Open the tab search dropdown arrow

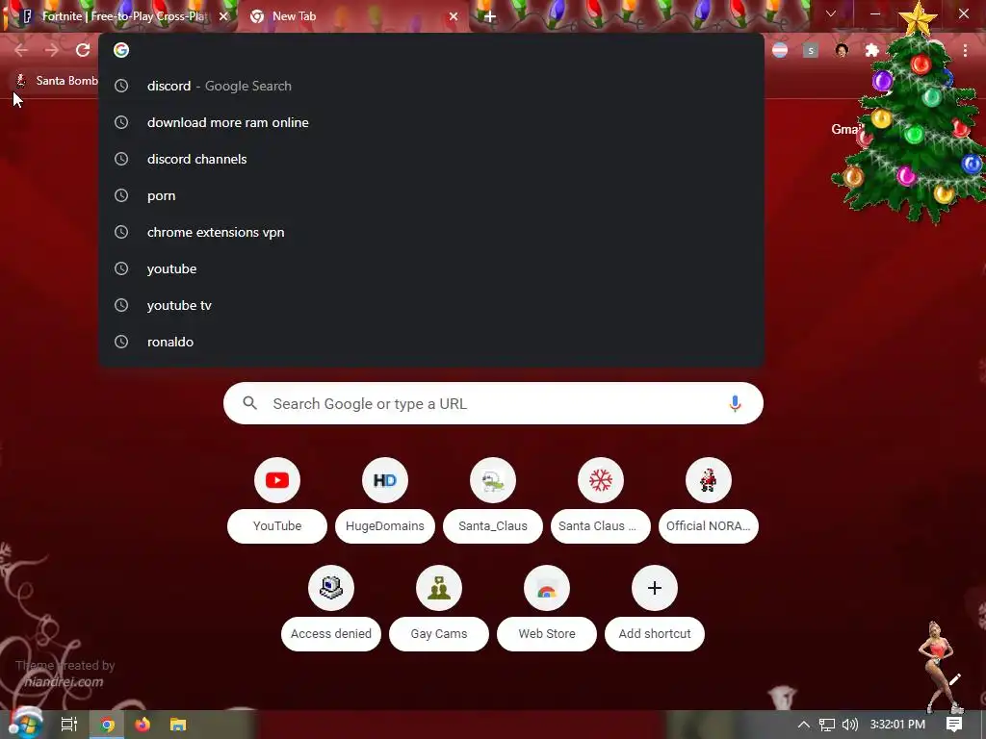coord(831,13)
